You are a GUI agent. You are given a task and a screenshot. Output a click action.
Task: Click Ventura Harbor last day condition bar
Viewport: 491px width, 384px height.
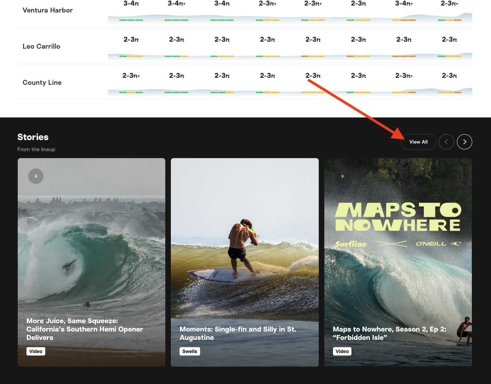449,20
